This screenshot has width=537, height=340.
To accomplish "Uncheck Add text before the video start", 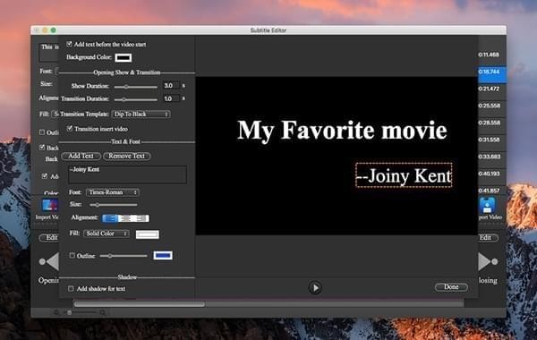I will pyautogui.click(x=69, y=44).
